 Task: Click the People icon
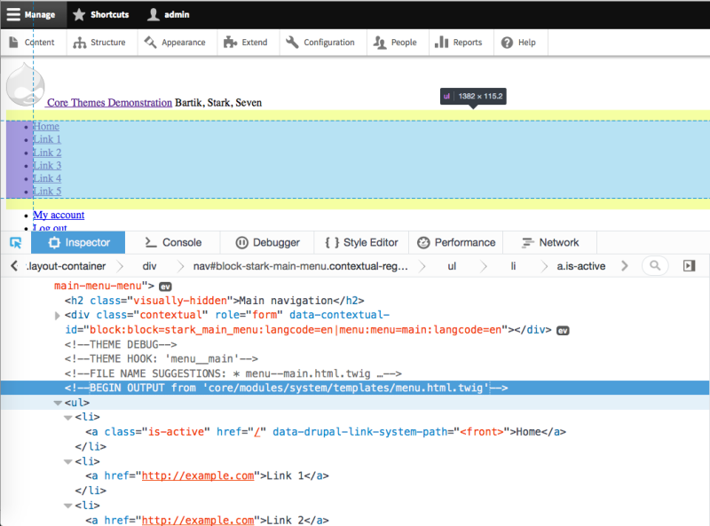coord(380,43)
